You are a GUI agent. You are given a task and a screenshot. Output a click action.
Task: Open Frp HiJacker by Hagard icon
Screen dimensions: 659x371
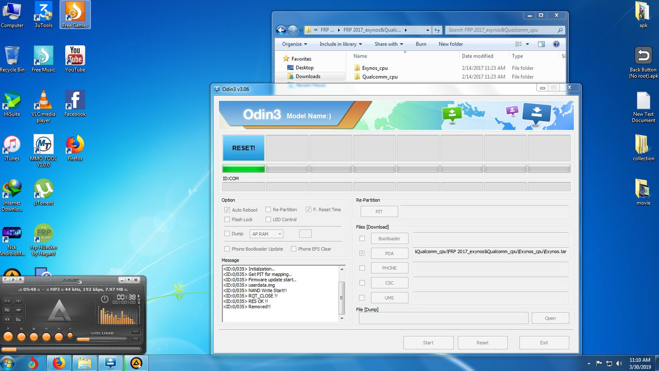pyautogui.click(x=43, y=240)
